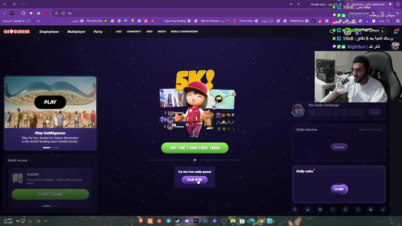Screen dimensions: 402x226
Task: Open GeoGuessr X social icon in footer
Action: (x=358, y=210)
